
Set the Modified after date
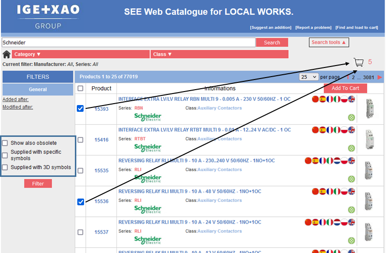pyautogui.click(x=18, y=107)
